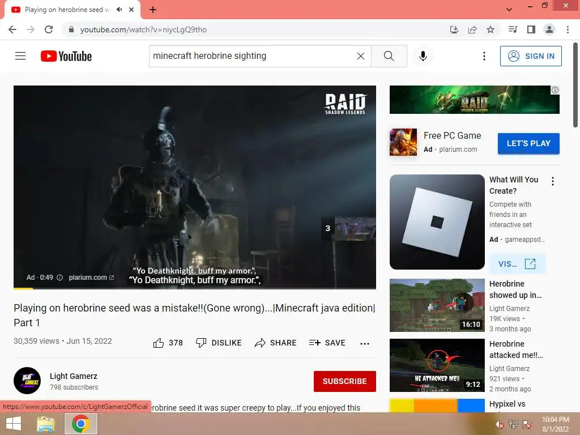Viewport: 580px width, 435px height.
Task: Start voice search with microphone icon
Action: tap(423, 56)
